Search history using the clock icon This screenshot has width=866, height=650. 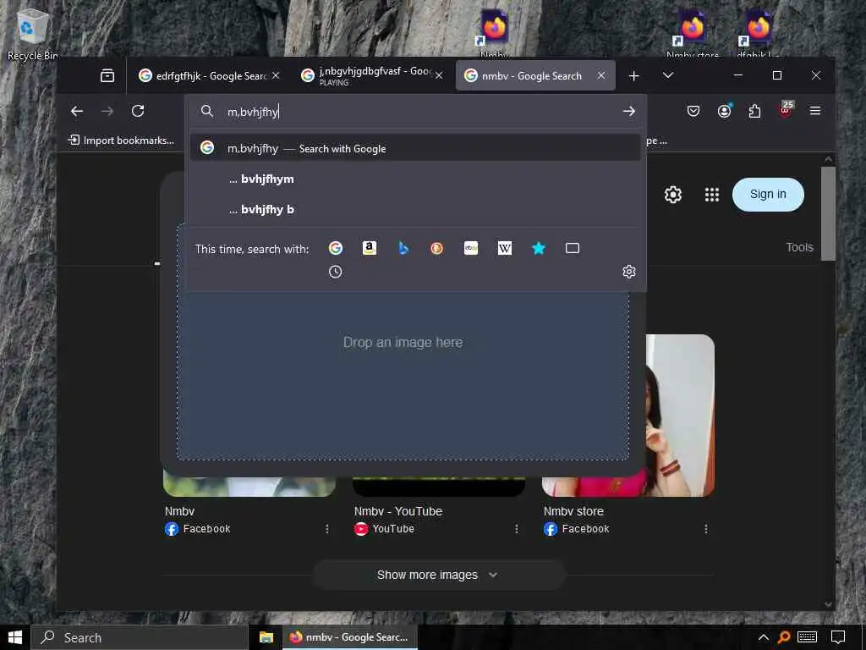coord(335,272)
